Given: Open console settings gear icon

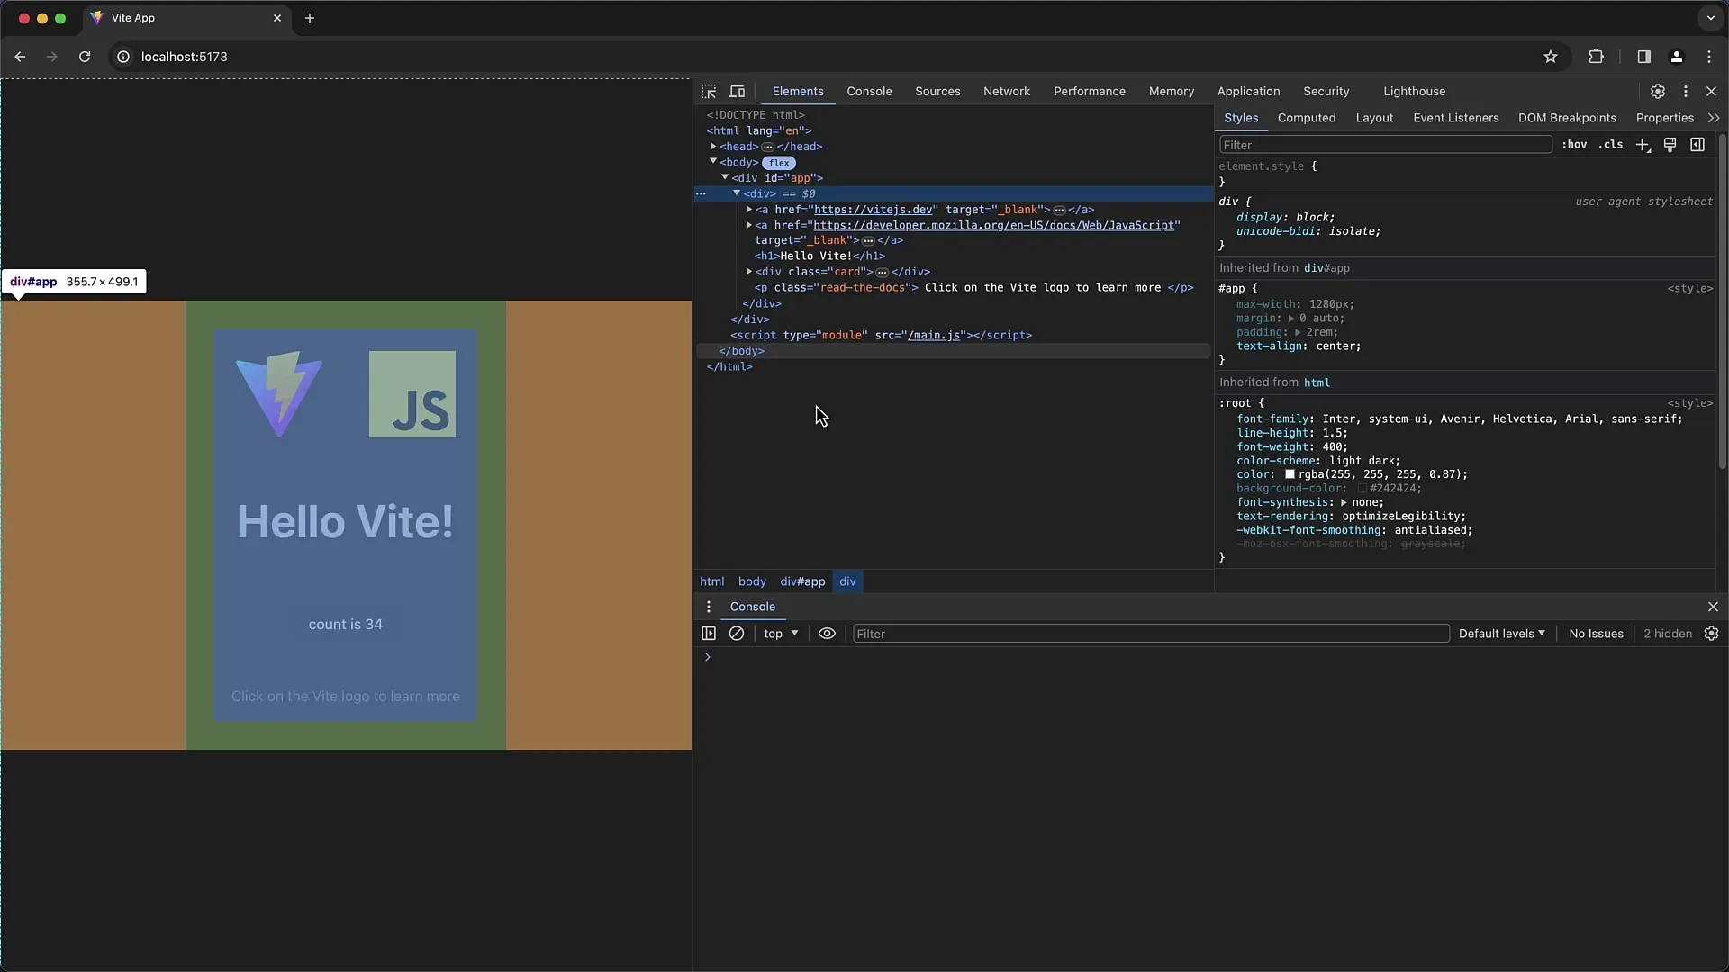Looking at the screenshot, I should point(1711,634).
